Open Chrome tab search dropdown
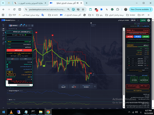This screenshot has width=154, height=115. tap(3, 3)
